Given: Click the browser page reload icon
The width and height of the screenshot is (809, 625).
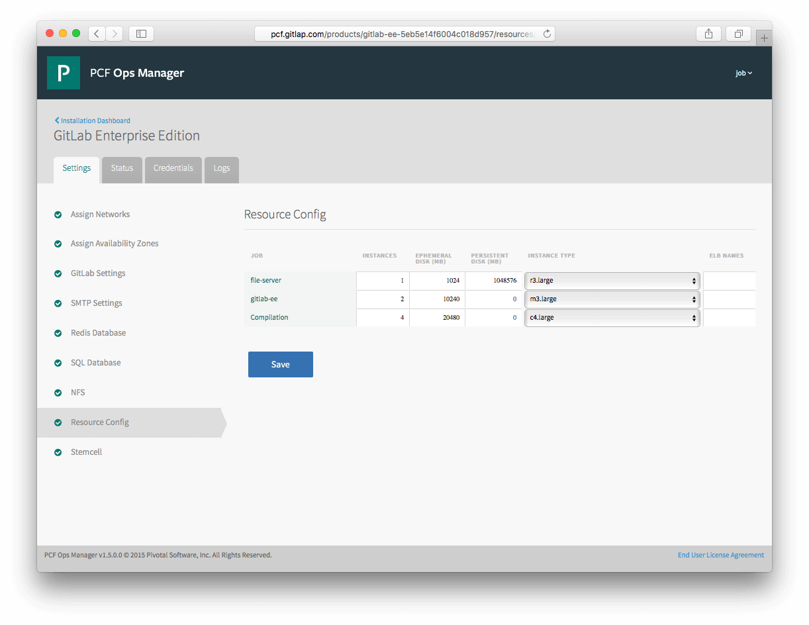Looking at the screenshot, I should (x=547, y=33).
